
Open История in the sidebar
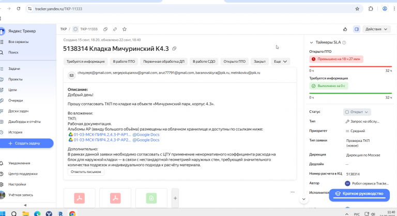pyautogui.click(x=15, y=132)
